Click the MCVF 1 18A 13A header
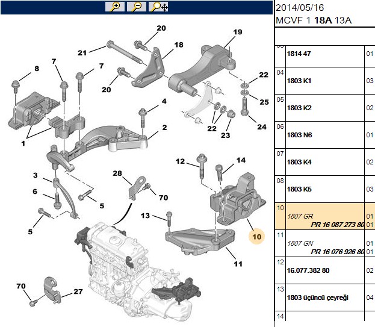Viewport: 375px width, 327px height. click(314, 20)
